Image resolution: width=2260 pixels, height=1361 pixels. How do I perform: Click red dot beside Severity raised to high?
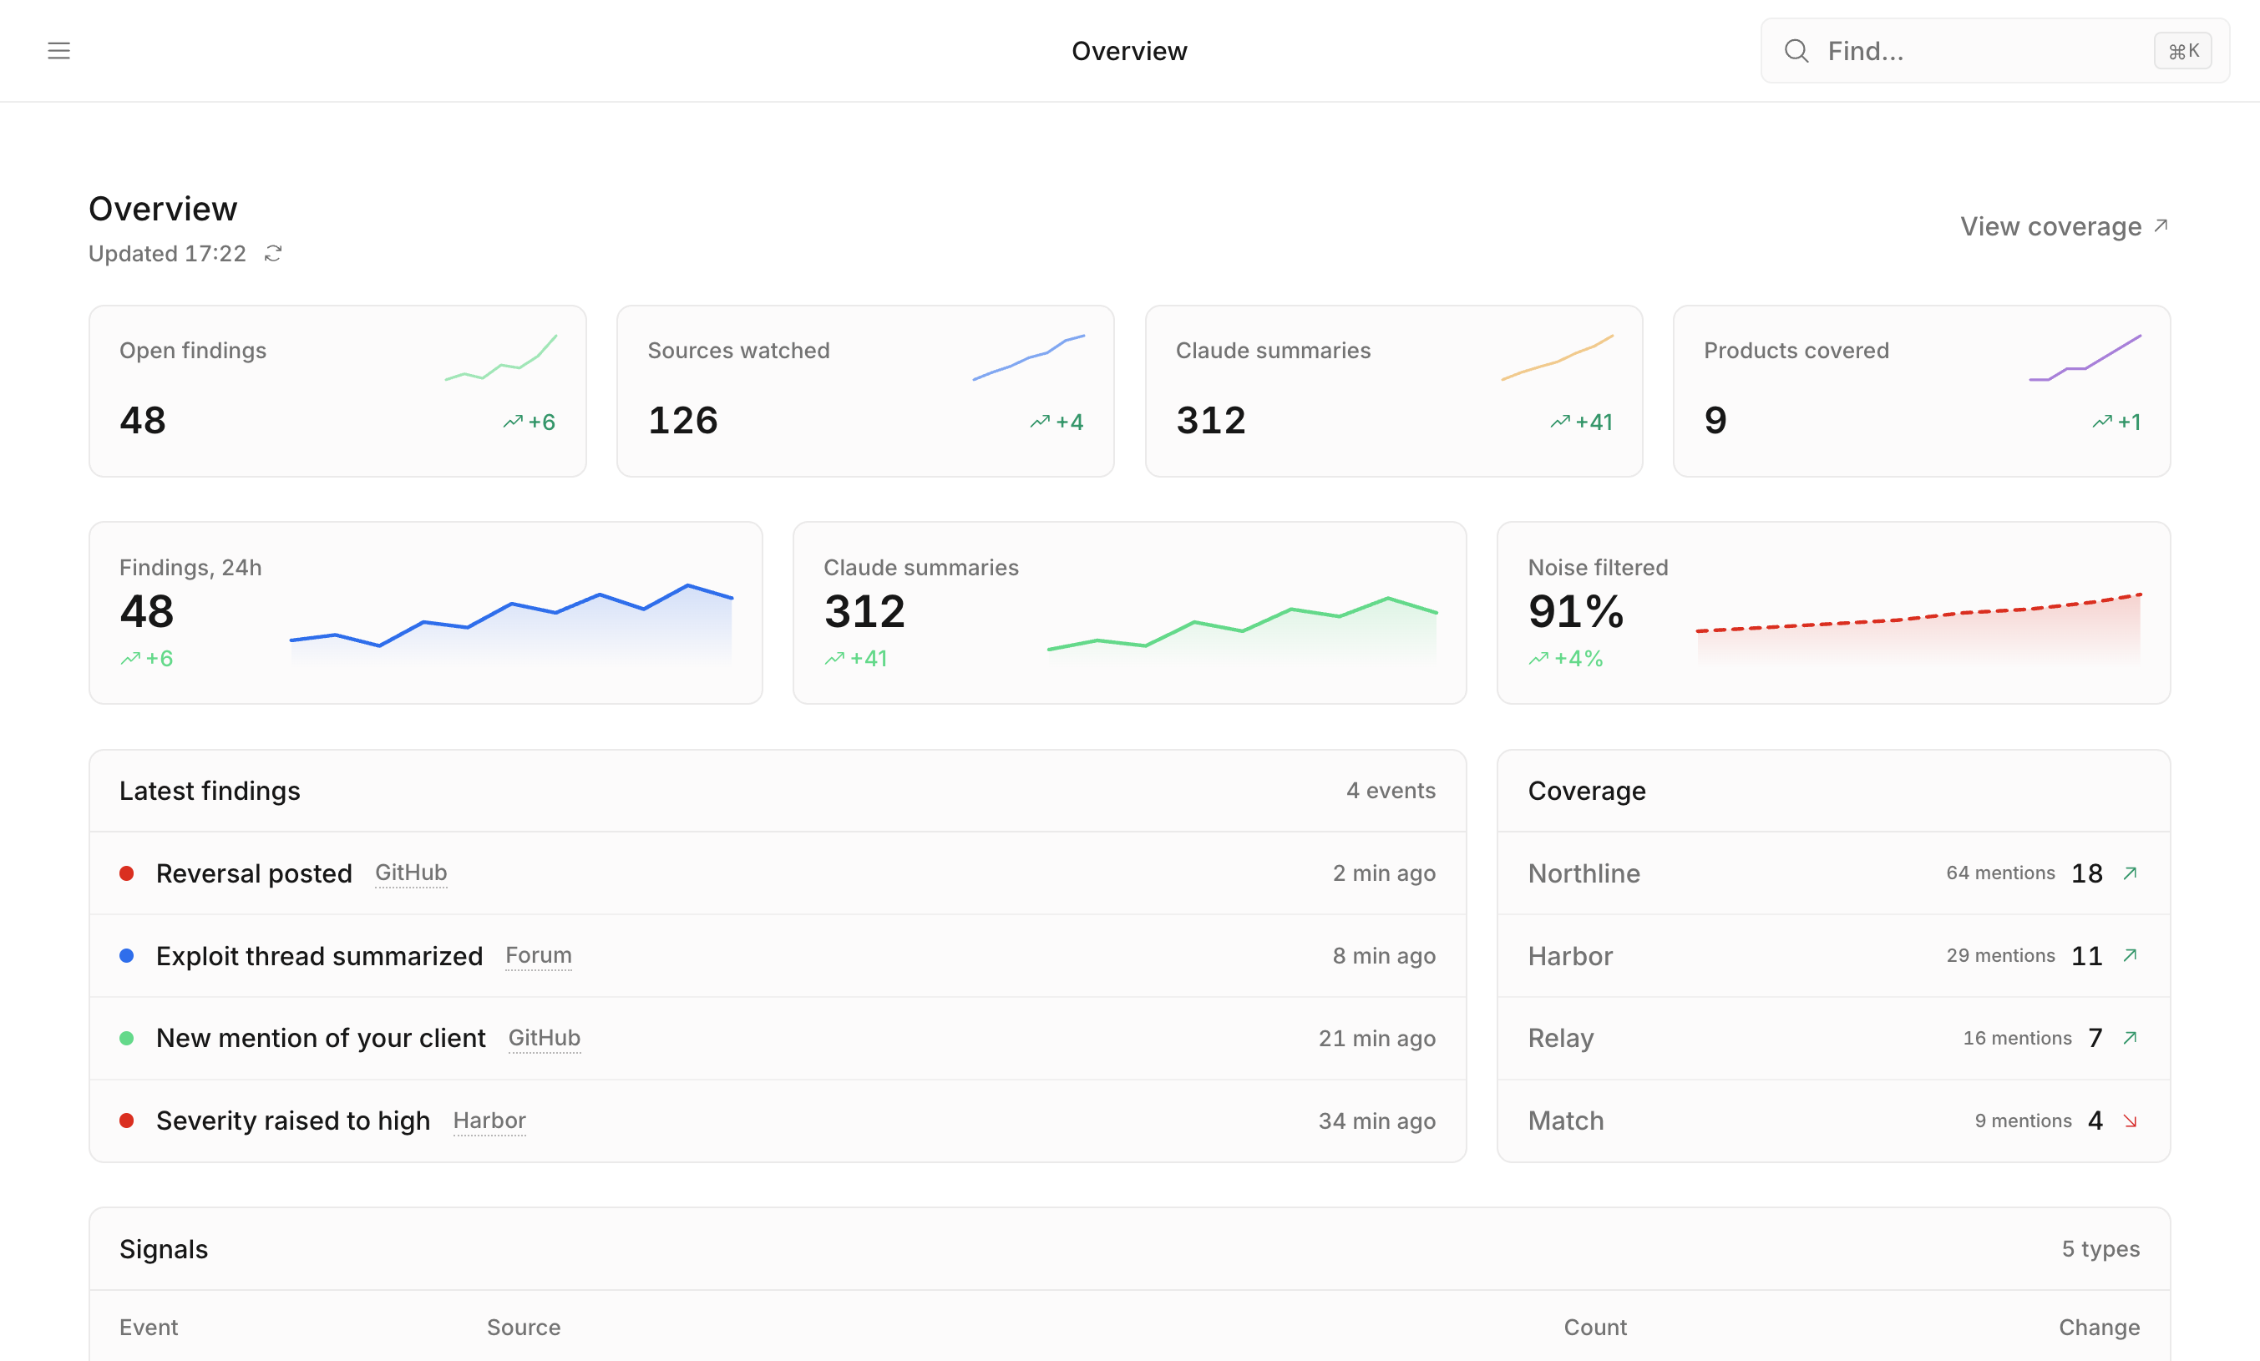coord(127,1121)
